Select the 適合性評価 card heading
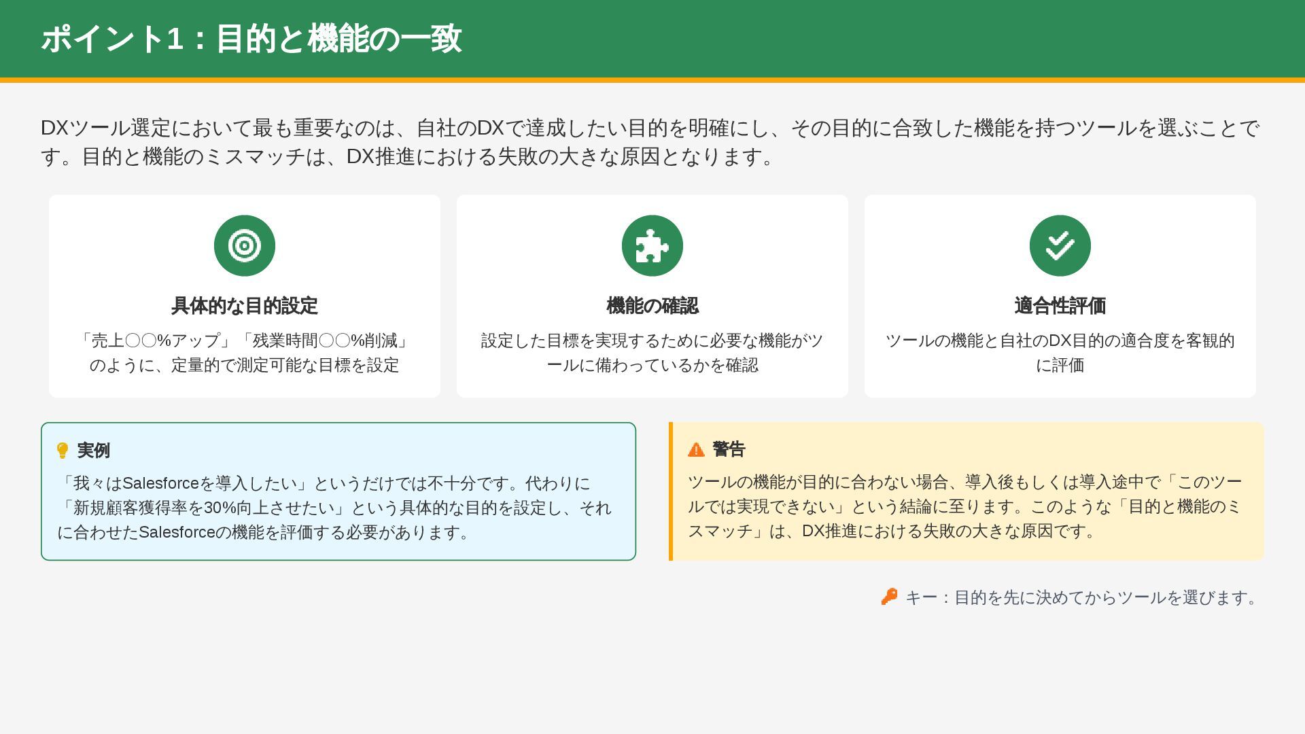The image size is (1305, 734). [x=1060, y=306]
